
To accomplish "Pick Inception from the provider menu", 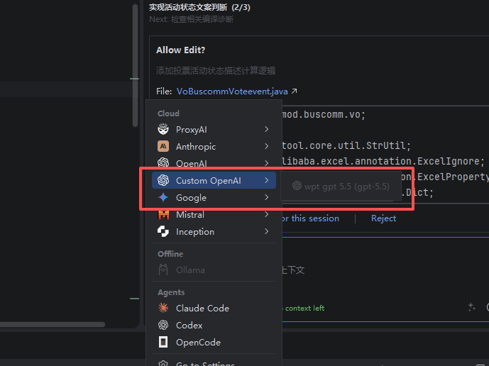I will coord(214,231).
